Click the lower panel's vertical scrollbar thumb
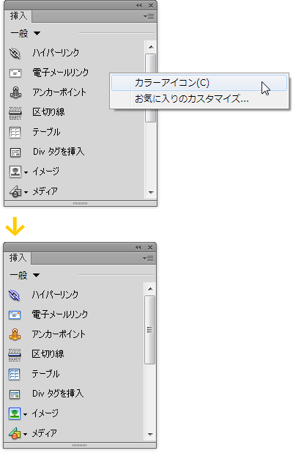This screenshot has width=293, height=456. (x=149, y=330)
